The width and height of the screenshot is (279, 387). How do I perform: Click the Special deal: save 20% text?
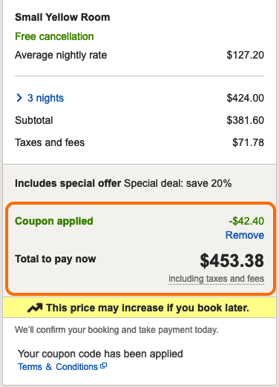[178, 184]
